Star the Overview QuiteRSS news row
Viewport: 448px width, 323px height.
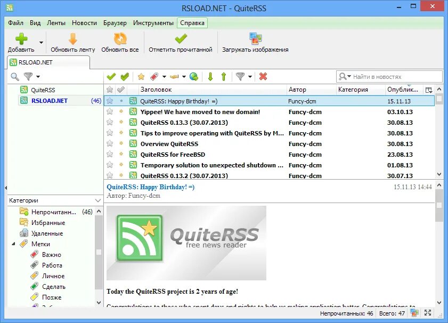tap(110, 143)
